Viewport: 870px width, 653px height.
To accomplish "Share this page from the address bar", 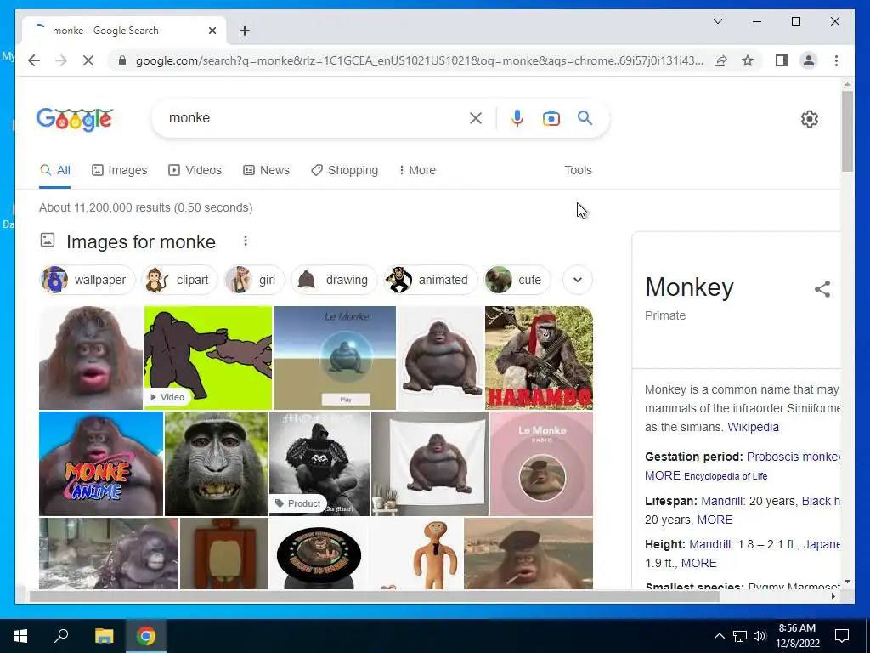I will pyautogui.click(x=720, y=60).
